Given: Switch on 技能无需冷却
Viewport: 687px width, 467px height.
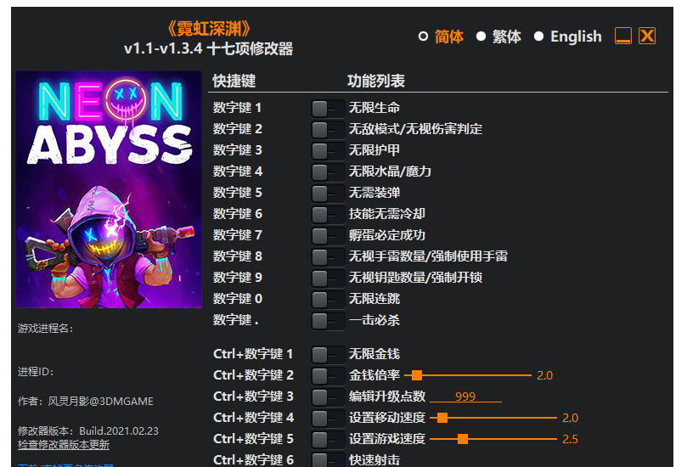Looking at the screenshot, I should [328, 214].
